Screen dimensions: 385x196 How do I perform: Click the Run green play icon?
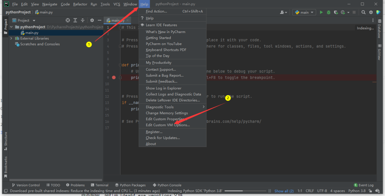point(321,12)
